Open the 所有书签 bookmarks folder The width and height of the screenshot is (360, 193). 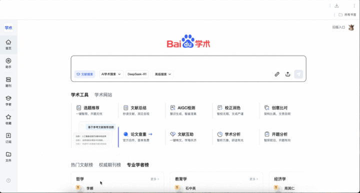click(x=347, y=14)
